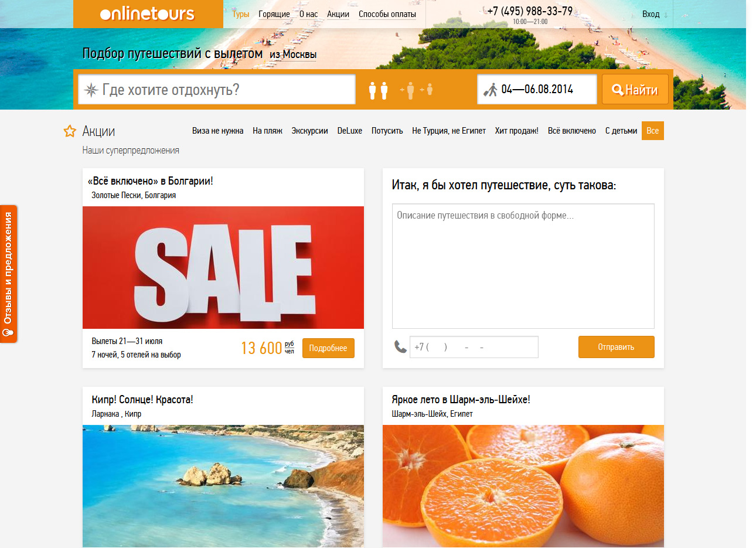The width and height of the screenshot is (756, 548).
Task: Click the traveler with luggage date icon
Action: pyautogui.click(x=490, y=90)
